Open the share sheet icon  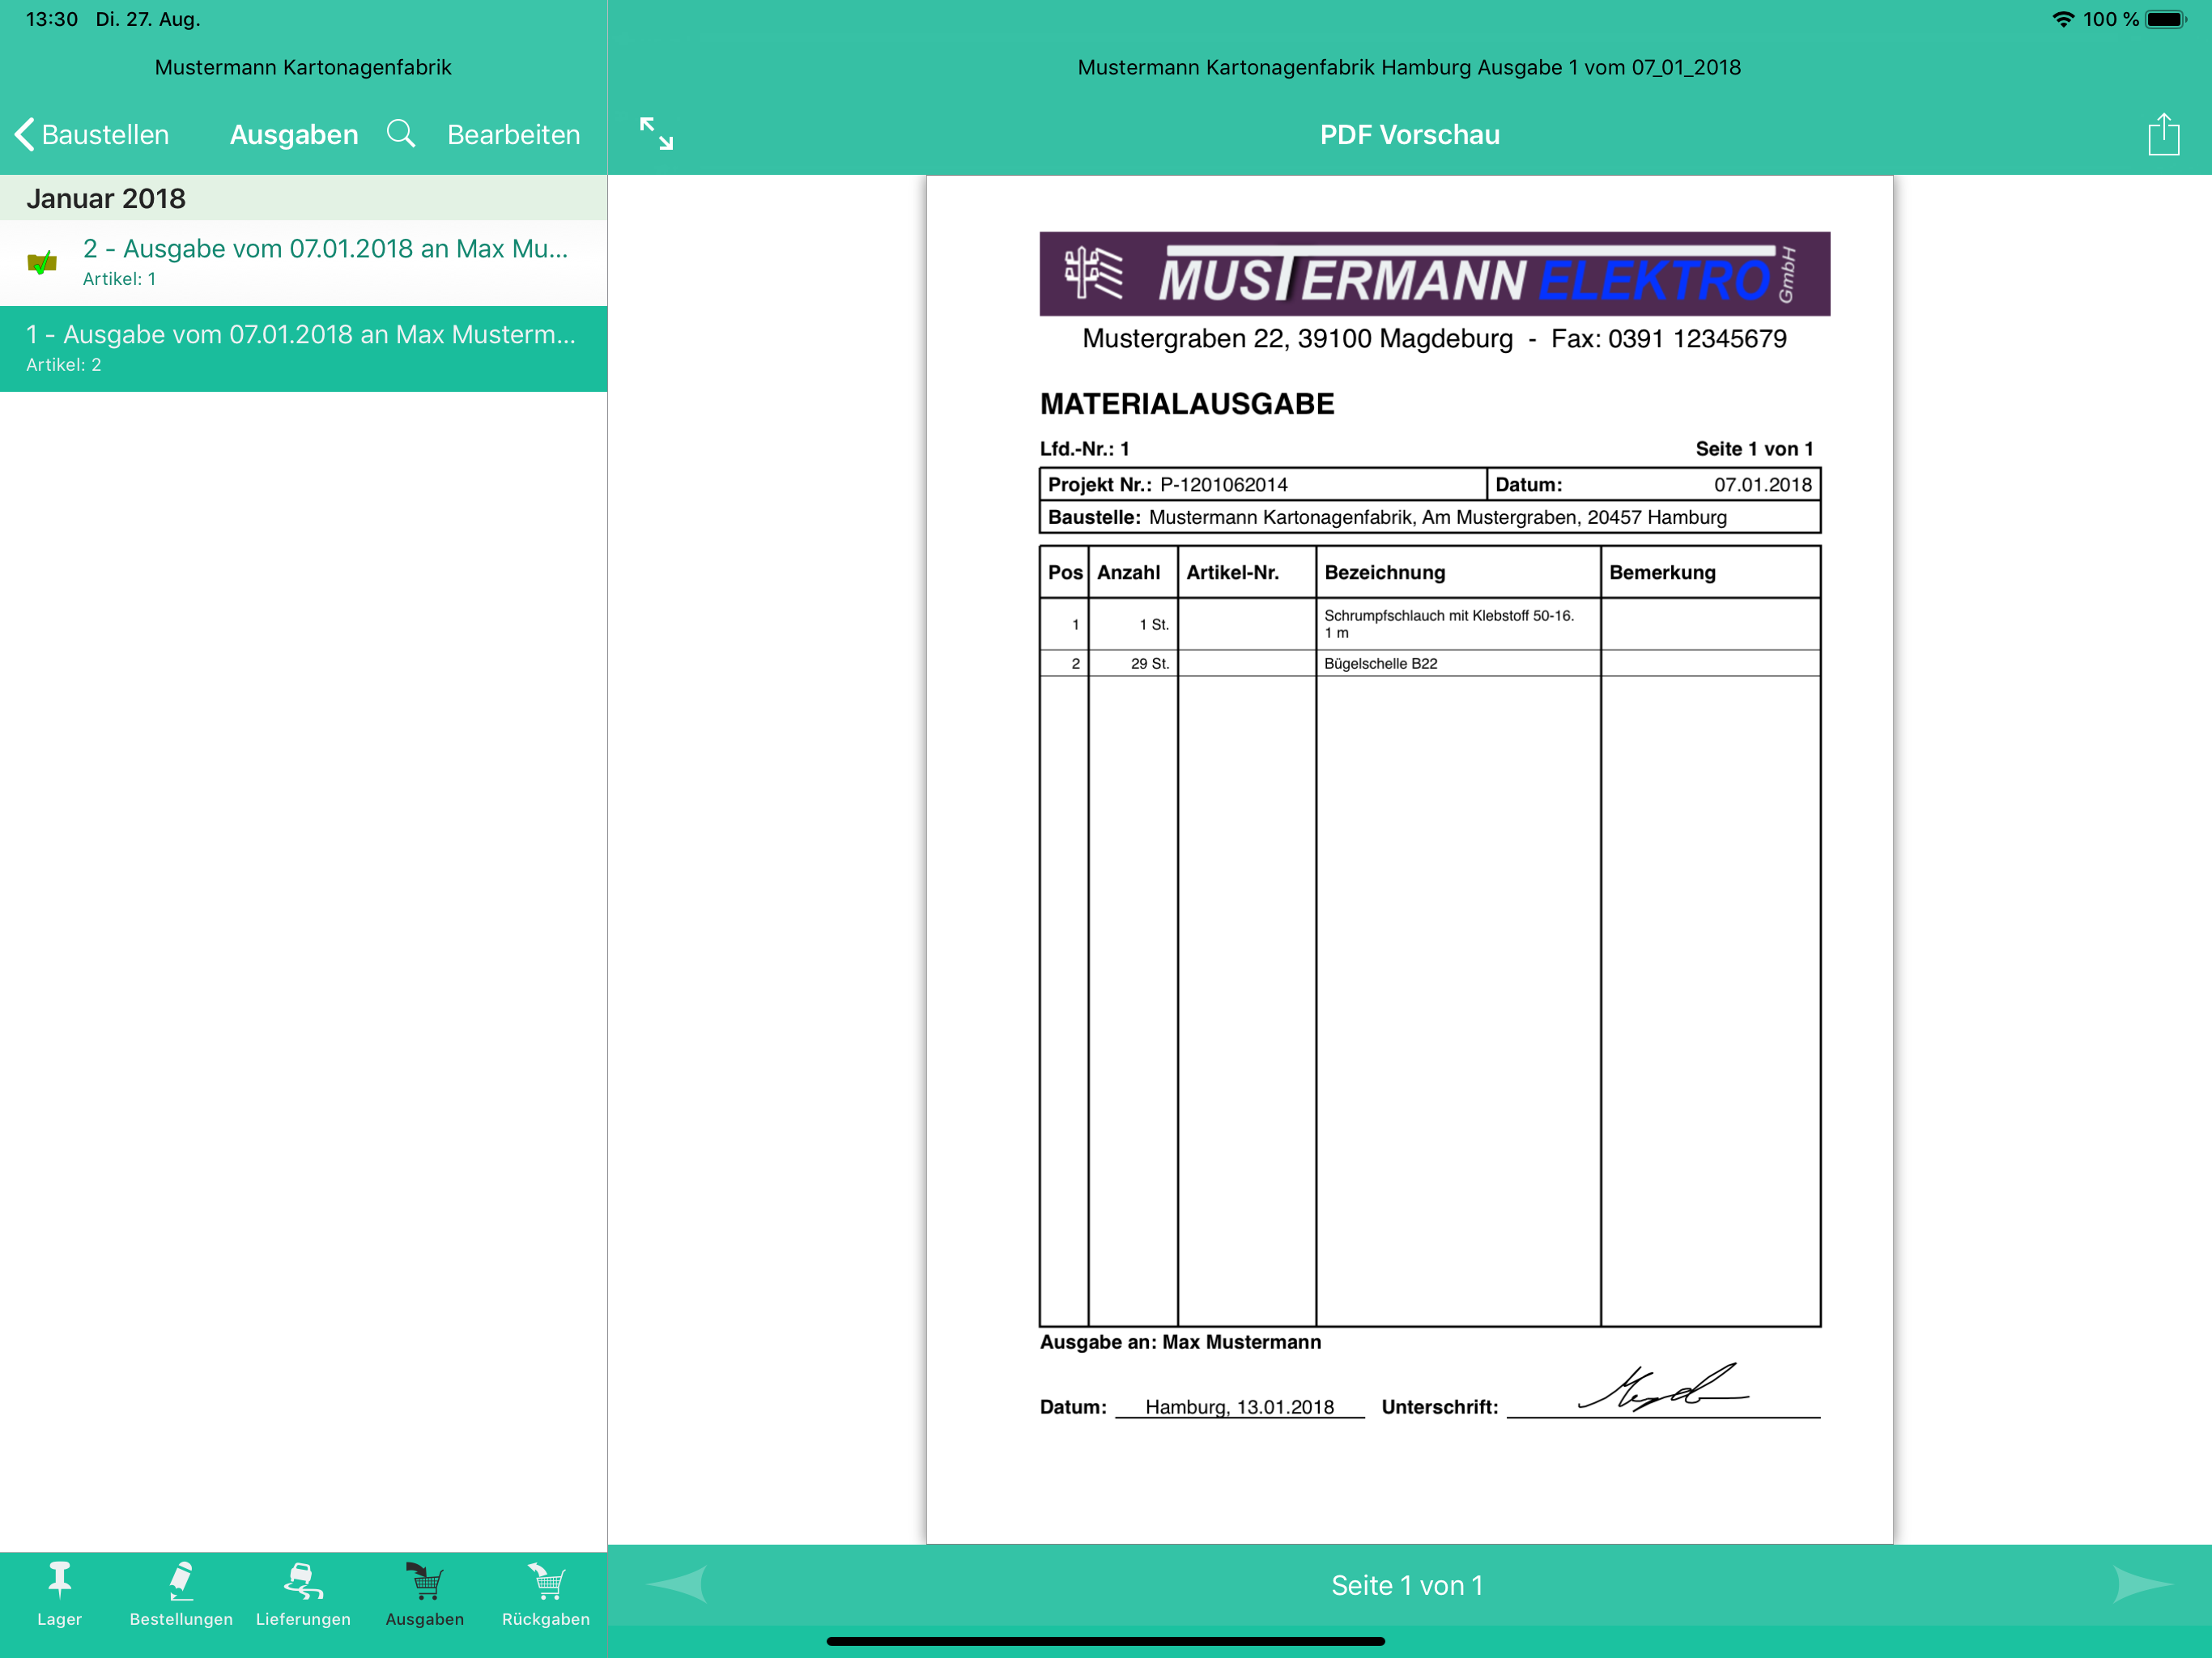pyautogui.click(x=2163, y=134)
